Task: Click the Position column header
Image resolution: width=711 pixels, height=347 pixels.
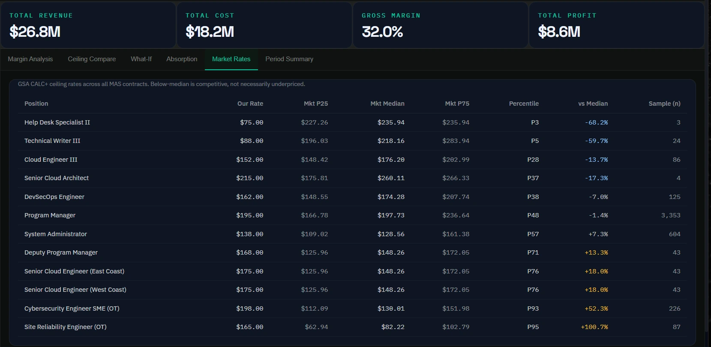Action: [x=36, y=104]
